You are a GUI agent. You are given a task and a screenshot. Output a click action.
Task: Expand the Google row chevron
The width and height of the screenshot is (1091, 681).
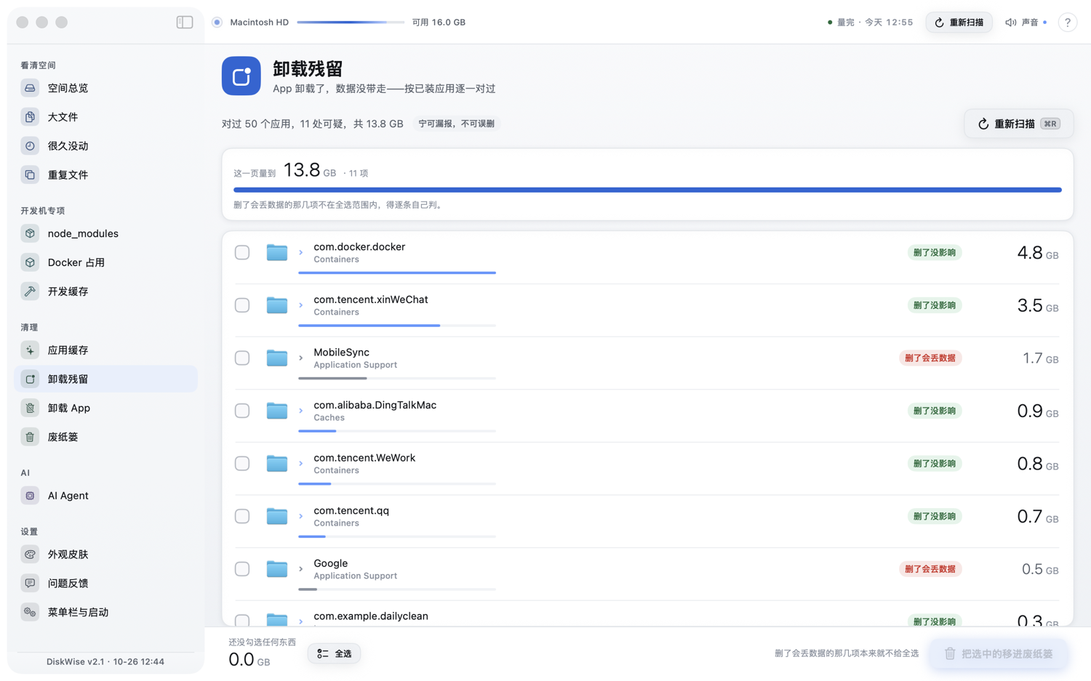click(300, 568)
